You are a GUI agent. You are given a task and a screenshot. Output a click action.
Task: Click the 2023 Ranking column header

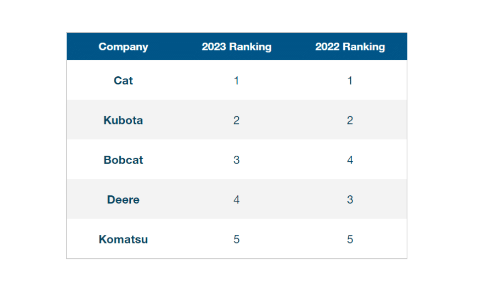(236, 47)
